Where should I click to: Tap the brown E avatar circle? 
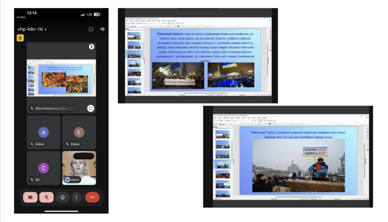coord(79,132)
